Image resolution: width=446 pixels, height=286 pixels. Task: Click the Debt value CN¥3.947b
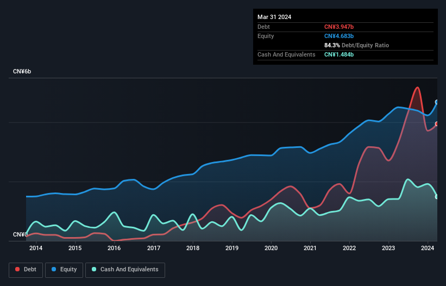click(339, 27)
